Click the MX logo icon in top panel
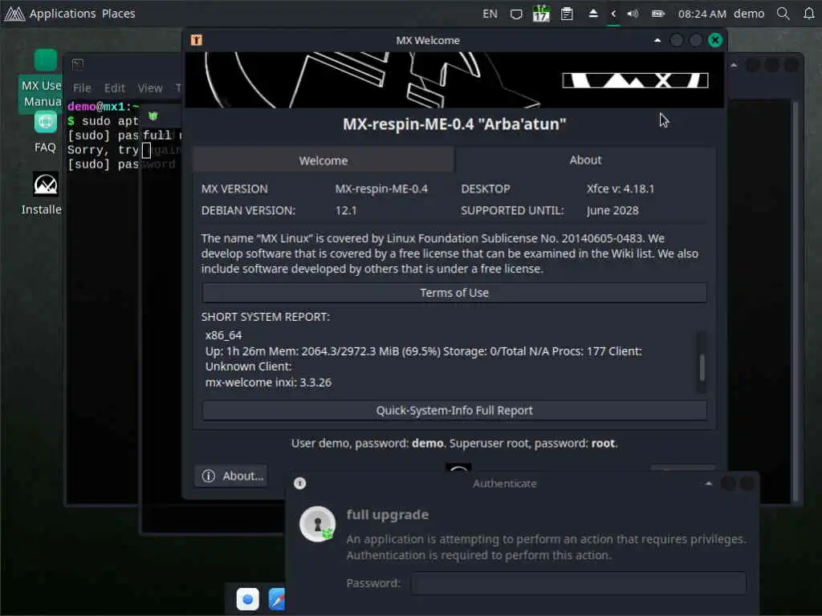Viewport: 822px width, 616px height. click(14, 14)
